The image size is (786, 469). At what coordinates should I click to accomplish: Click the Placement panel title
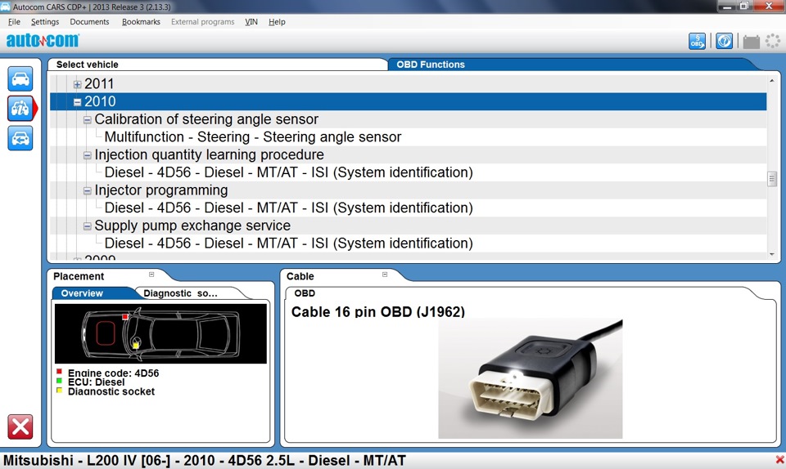coord(79,276)
